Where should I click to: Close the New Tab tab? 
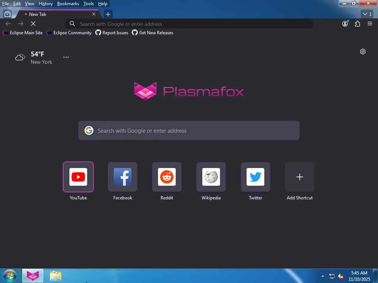pyautogui.click(x=94, y=14)
